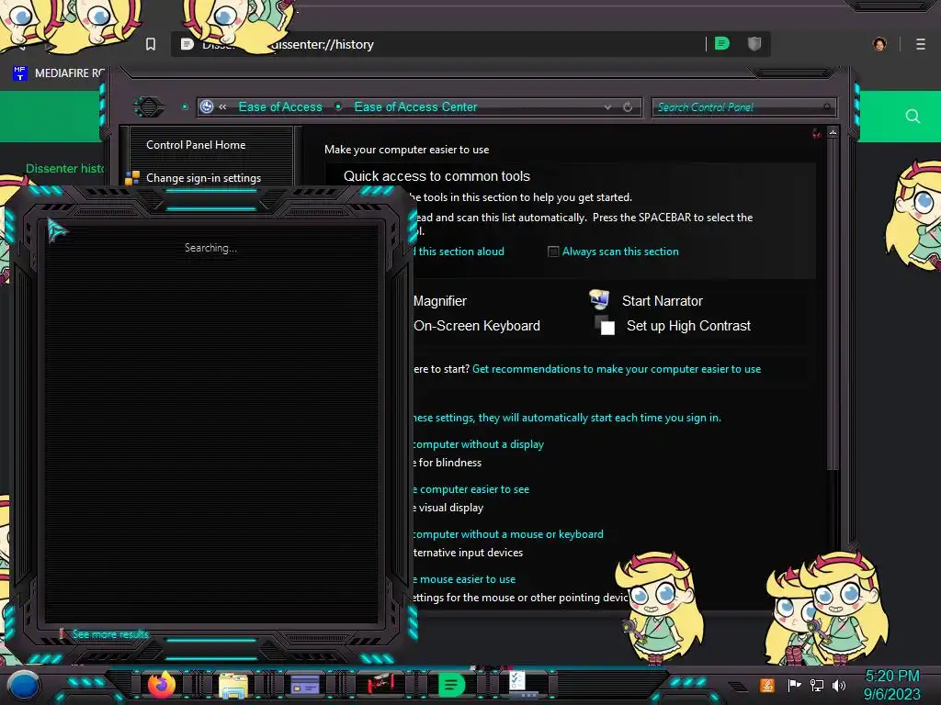The height and width of the screenshot is (705, 941).
Task: Open Set up High Contrast
Action: click(688, 326)
